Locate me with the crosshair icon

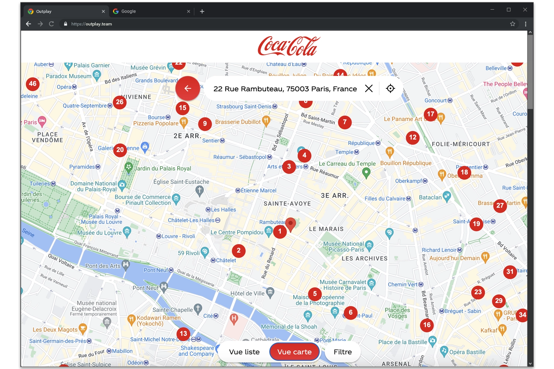[390, 89]
